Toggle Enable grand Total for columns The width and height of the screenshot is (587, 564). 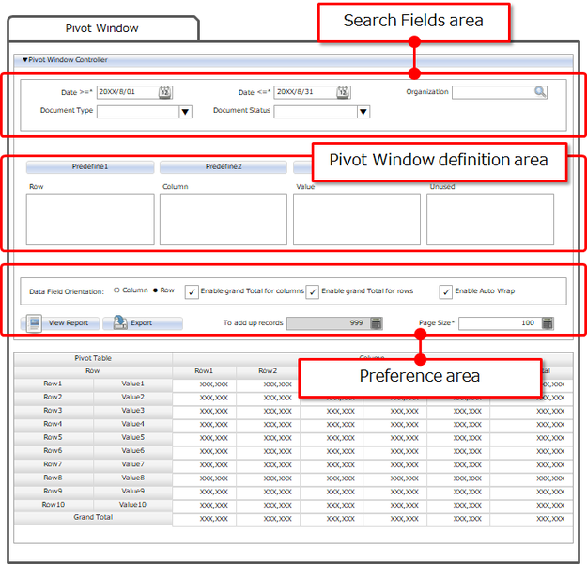[x=192, y=291]
